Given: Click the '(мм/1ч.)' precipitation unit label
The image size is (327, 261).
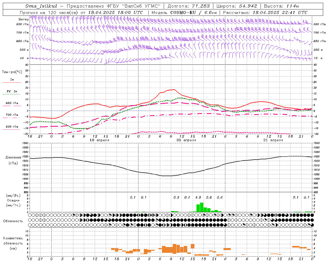Looking at the screenshot, I should [x=13, y=205].
